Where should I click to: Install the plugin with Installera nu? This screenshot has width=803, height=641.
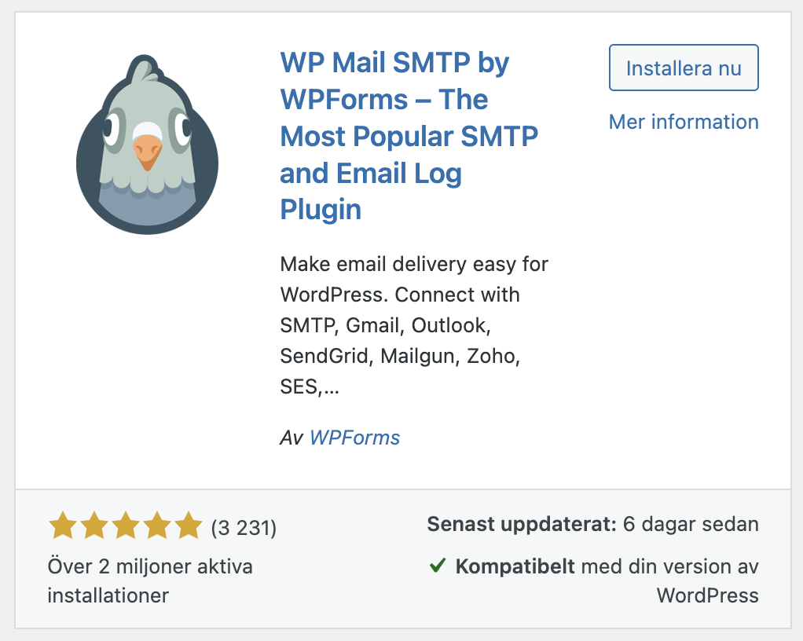coord(683,68)
